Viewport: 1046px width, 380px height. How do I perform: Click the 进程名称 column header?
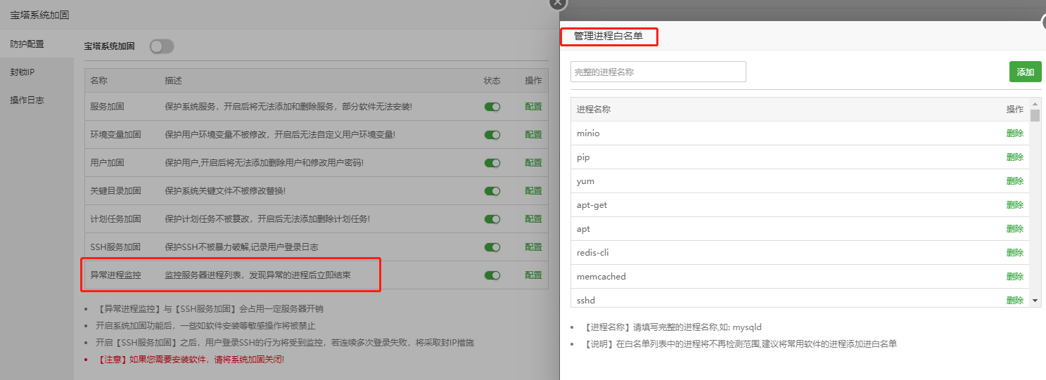point(594,110)
